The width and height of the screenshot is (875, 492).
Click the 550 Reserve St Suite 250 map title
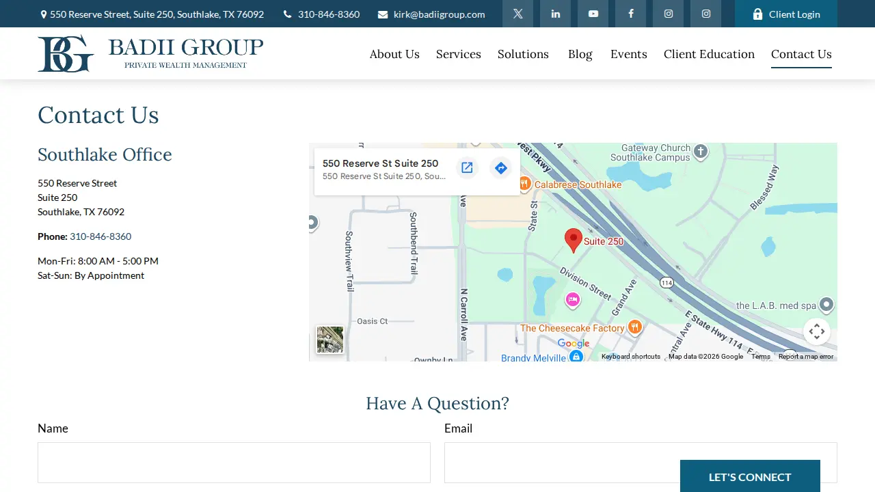(x=381, y=163)
